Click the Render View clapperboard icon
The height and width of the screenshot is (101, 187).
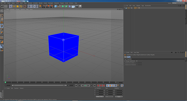click(44, 6)
